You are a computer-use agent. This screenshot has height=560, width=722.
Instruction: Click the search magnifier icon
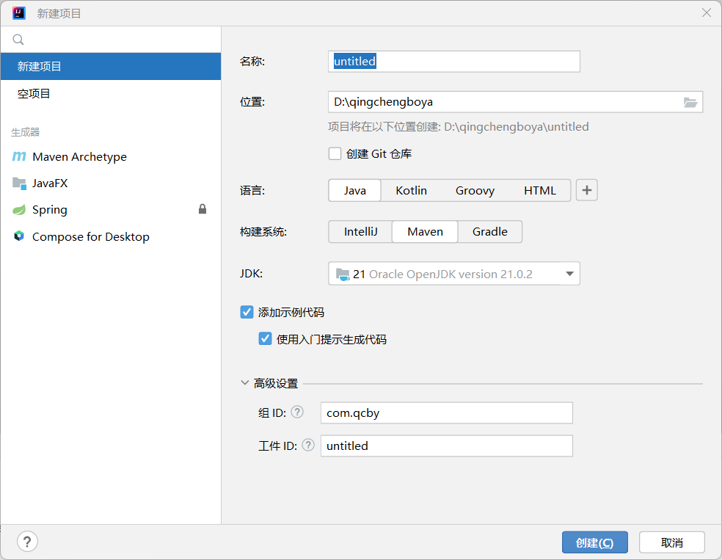pos(18,40)
